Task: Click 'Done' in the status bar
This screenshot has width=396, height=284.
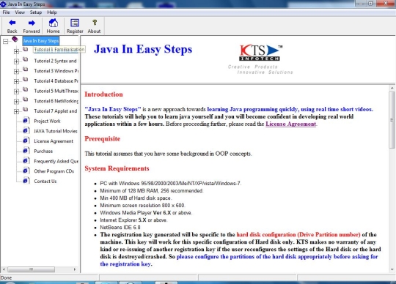Action: point(7,277)
